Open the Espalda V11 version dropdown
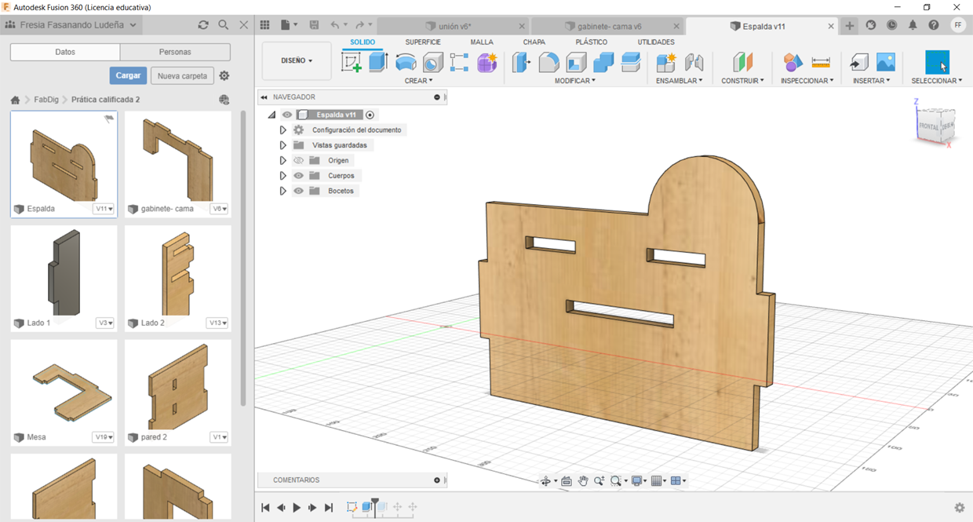973x522 pixels. [104, 209]
